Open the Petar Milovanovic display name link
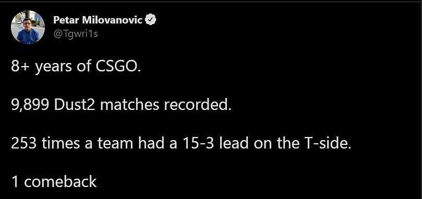This screenshot has height=199, width=422. 98,20
